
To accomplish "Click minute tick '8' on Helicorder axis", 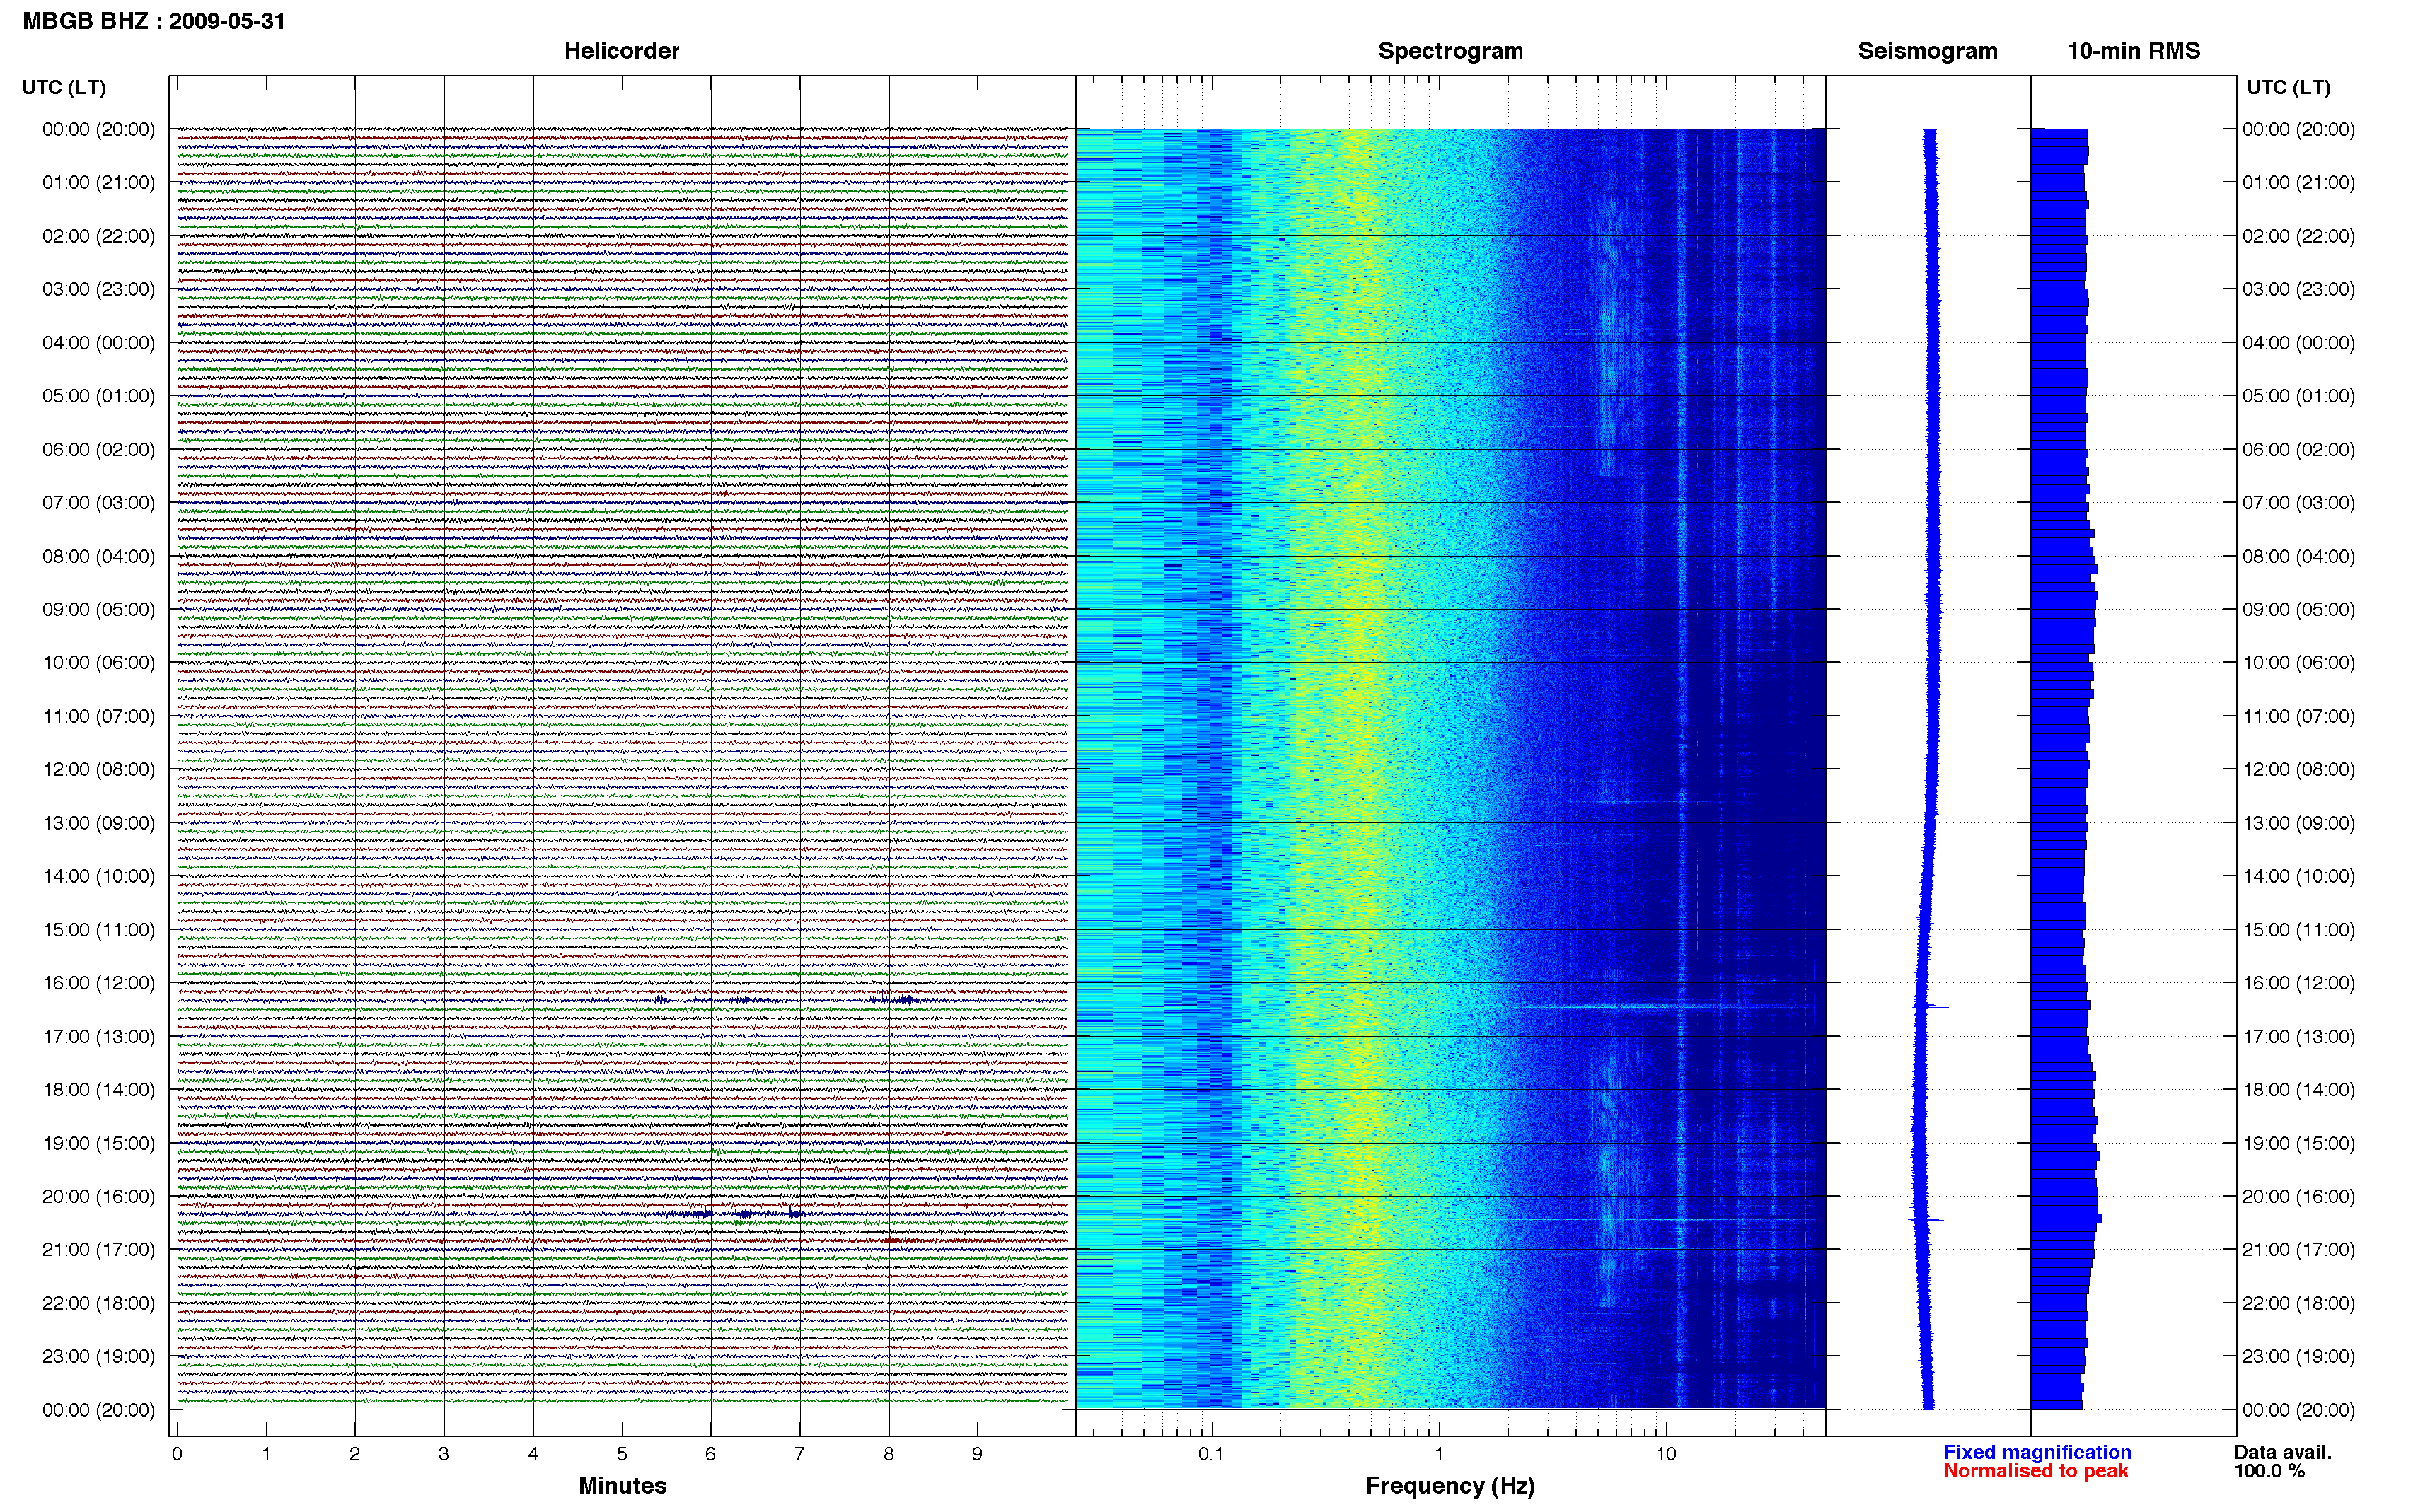I will click(x=888, y=1454).
